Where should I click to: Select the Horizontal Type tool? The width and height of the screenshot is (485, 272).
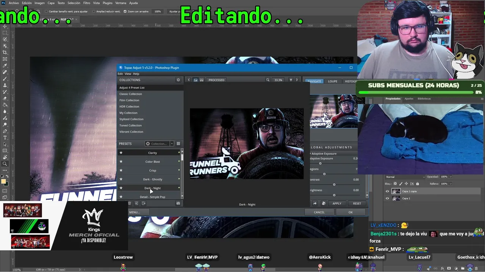5,138
